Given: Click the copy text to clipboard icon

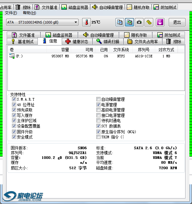Looking at the screenshot, I should (x=120, y=22).
